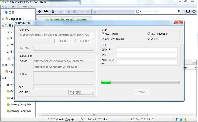Click the Start download arrow icon
The height and width of the screenshot is (122, 198).
point(68,12)
